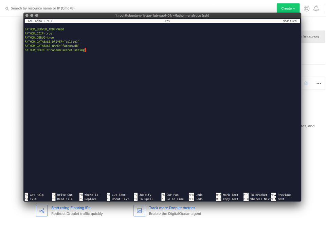Close the terminal window

[x=27, y=15]
